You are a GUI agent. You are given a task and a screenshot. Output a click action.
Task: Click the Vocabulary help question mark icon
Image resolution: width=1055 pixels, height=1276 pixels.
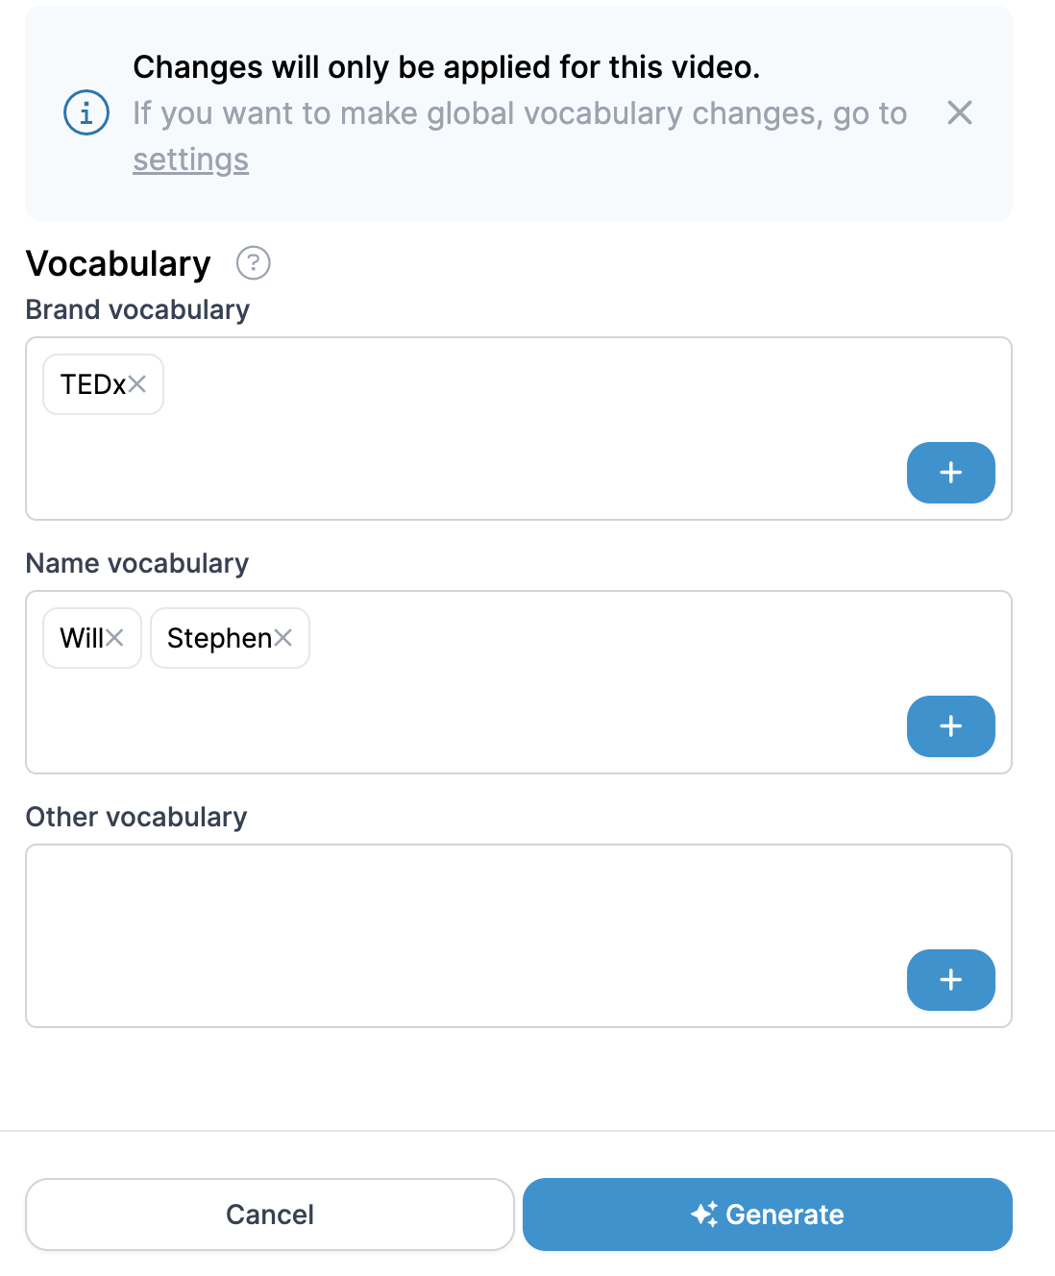pyautogui.click(x=254, y=262)
